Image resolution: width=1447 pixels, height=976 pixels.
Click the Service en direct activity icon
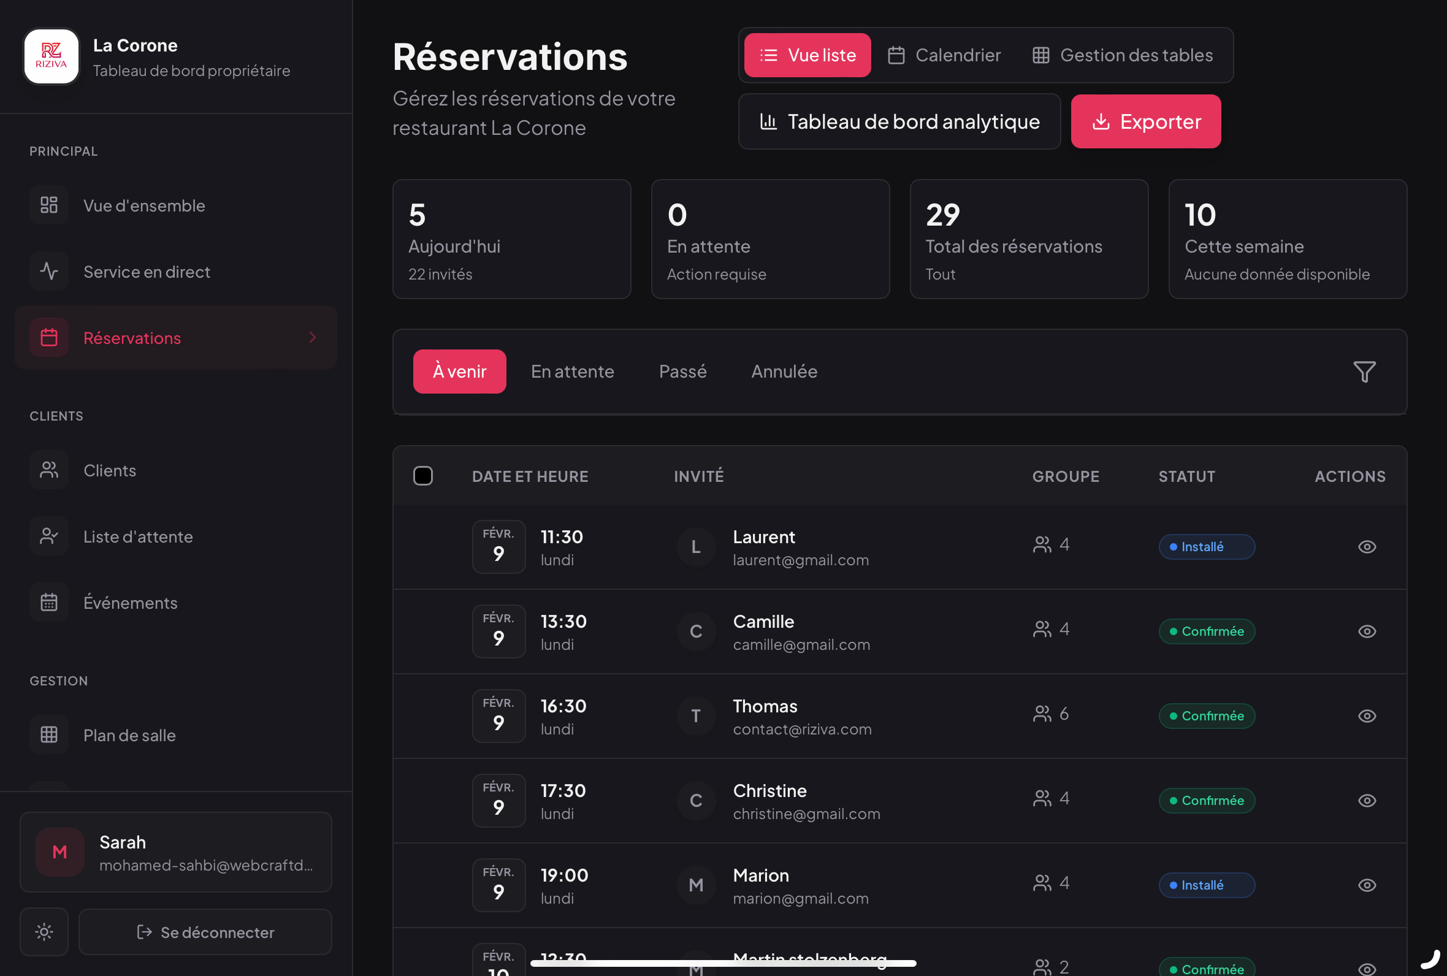pos(48,272)
